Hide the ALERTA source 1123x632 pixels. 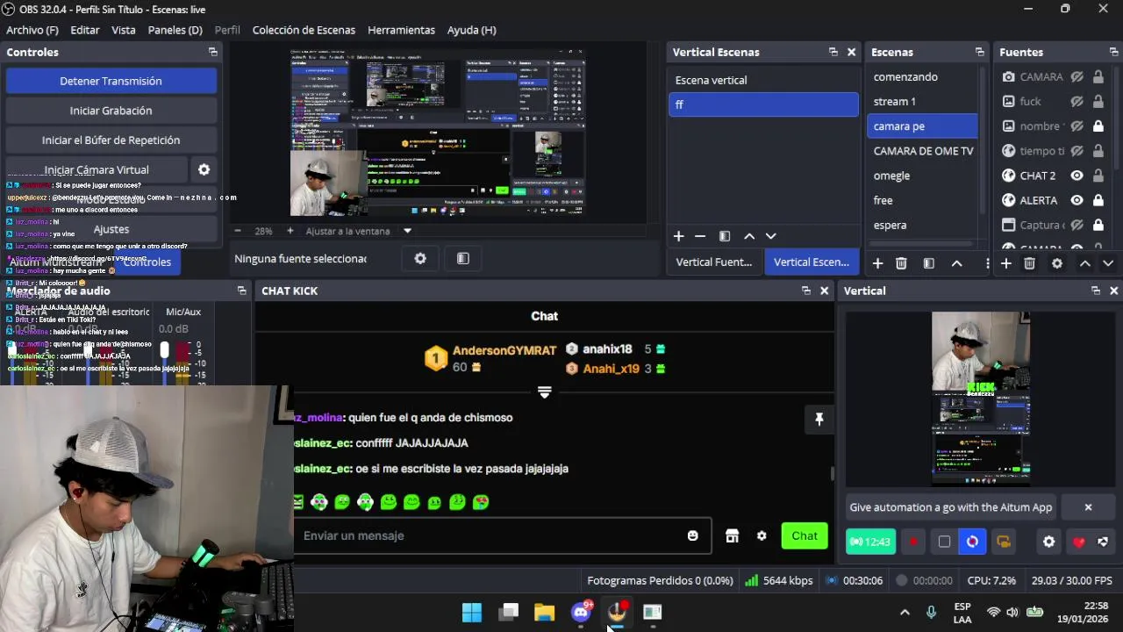click(1077, 200)
